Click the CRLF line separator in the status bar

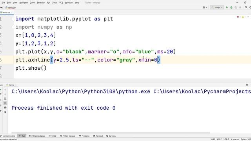click(x=219, y=139)
